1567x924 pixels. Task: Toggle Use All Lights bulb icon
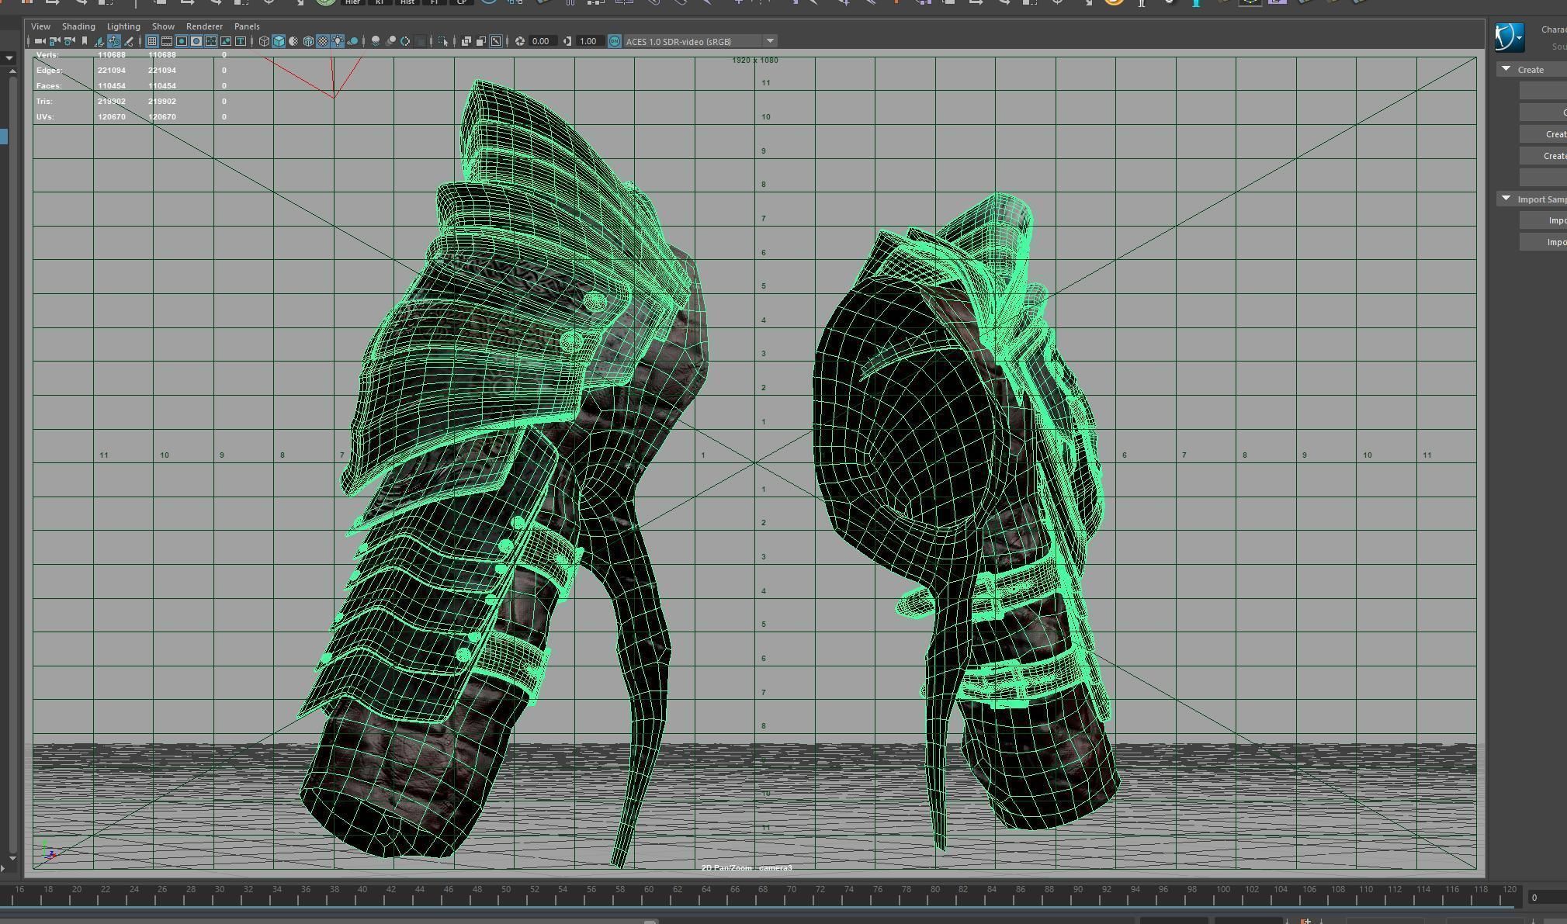click(338, 41)
